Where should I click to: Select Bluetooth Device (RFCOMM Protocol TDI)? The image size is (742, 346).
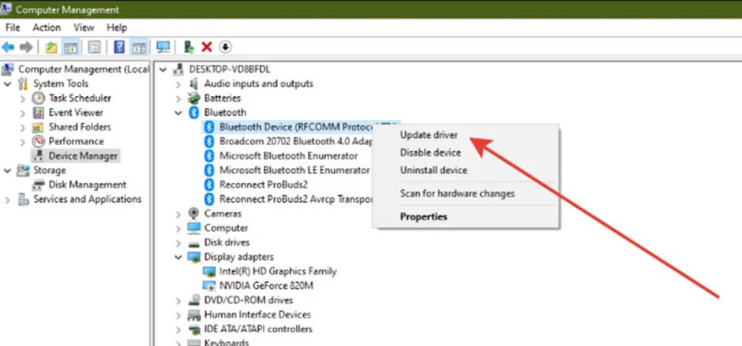(x=296, y=127)
